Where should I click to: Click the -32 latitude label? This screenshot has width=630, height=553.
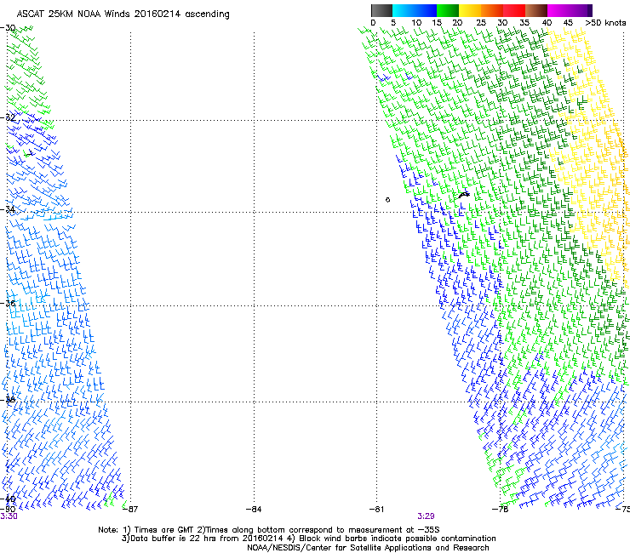tap(8, 117)
